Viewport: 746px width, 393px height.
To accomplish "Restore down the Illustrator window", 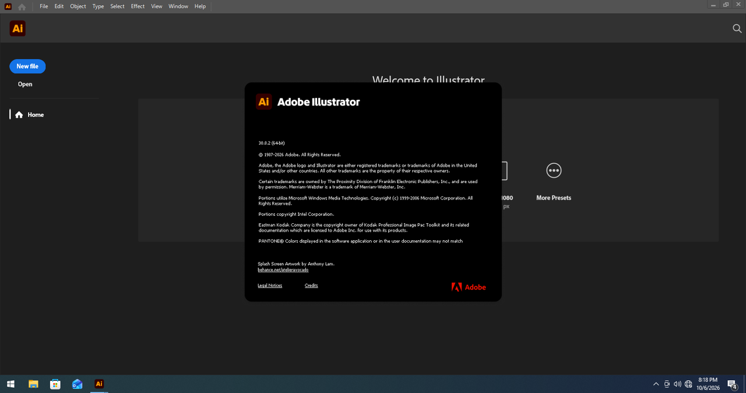I will tap(726, 5).
